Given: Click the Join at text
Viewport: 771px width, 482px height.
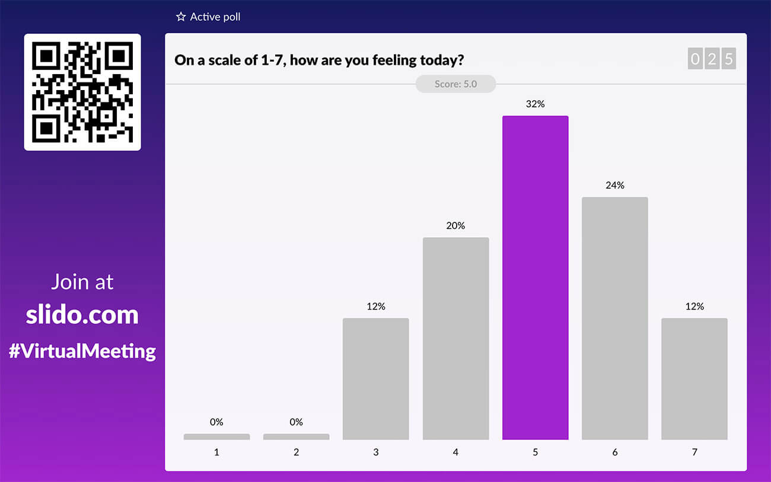Looking at the screenshot, I should pyautogui.click(x=82, y=282).
